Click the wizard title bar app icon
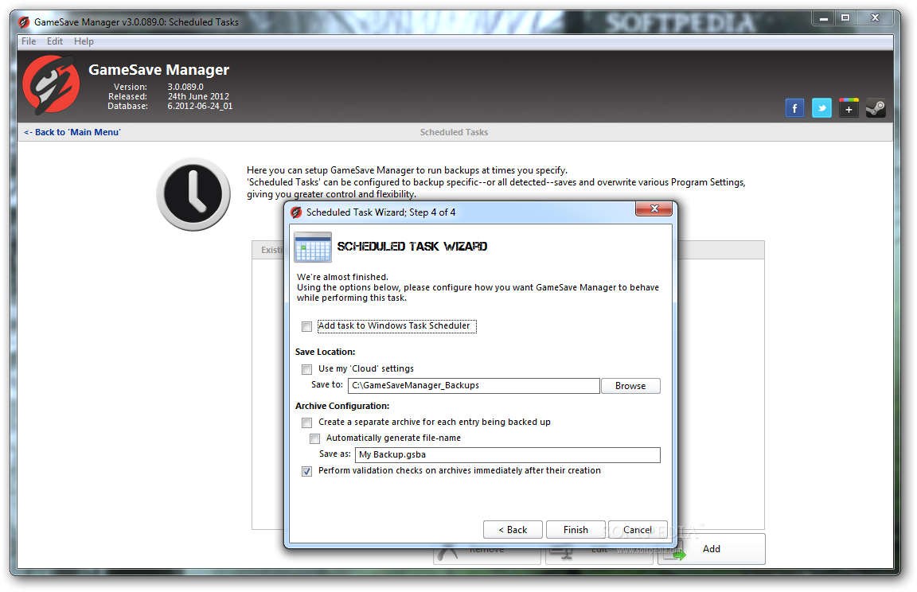917x592 pixels. tap(296, 212)
